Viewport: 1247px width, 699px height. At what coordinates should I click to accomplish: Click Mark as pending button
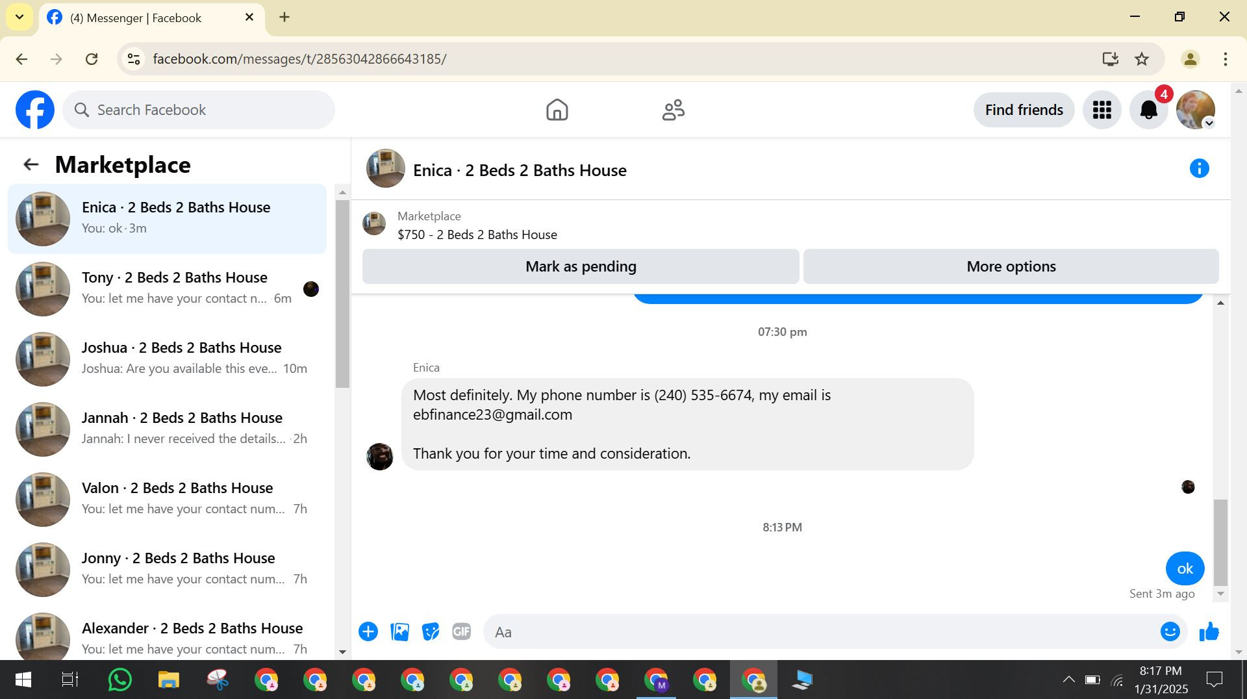581,266
